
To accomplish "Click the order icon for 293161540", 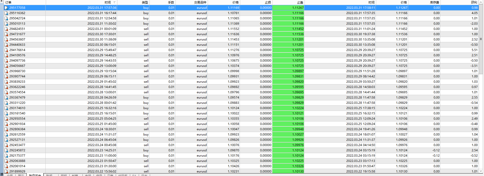I will pos(6,113).
